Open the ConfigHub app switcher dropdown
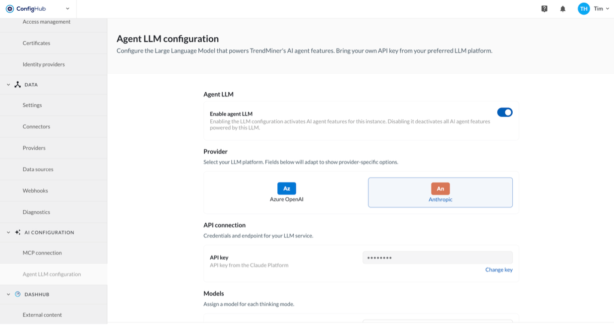Viewport: 614px width, 325px height. 67,9
